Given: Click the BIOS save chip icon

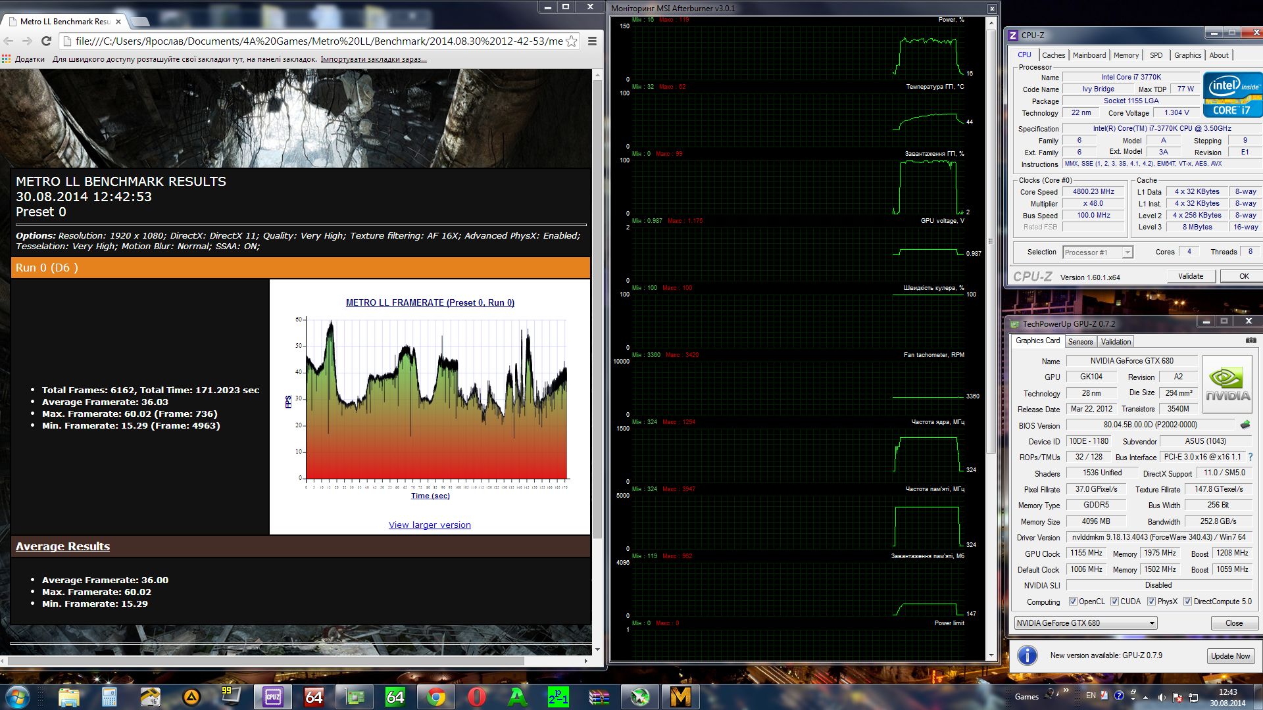Looking at the screenshot, I should click(x=1245, y=425).
